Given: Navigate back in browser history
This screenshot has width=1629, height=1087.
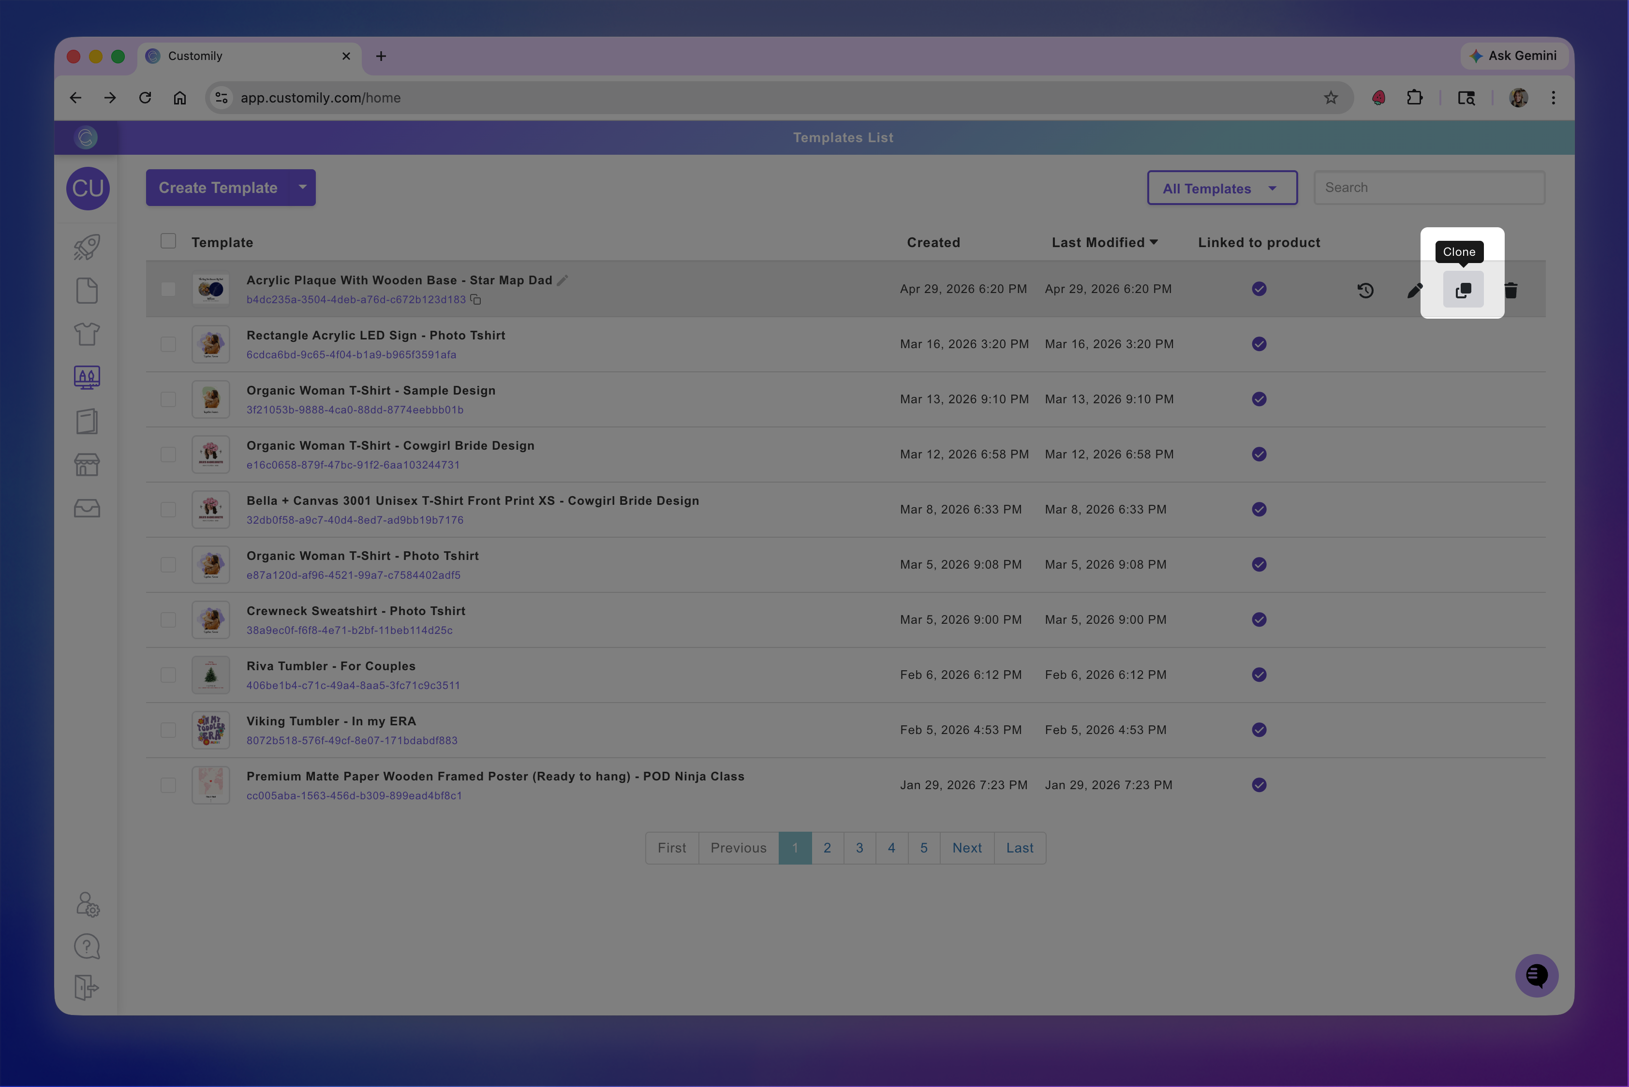Looking at the screenshot, I should point(75,98).
